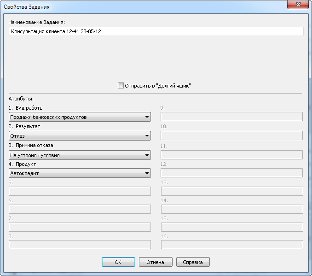Click attribute field number 9
The height and width of the screenshot is (276, 312).
click(x=231, y=117)
